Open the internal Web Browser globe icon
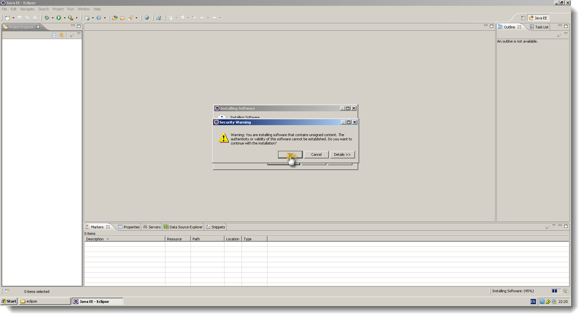Screen dimensions: 584x319 click(147, 18)
